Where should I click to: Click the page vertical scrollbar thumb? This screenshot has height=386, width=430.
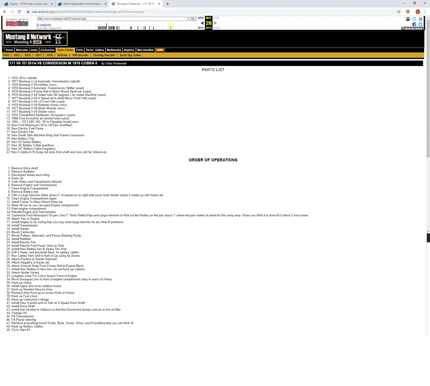pyautogui.click(x=428, y=89)
